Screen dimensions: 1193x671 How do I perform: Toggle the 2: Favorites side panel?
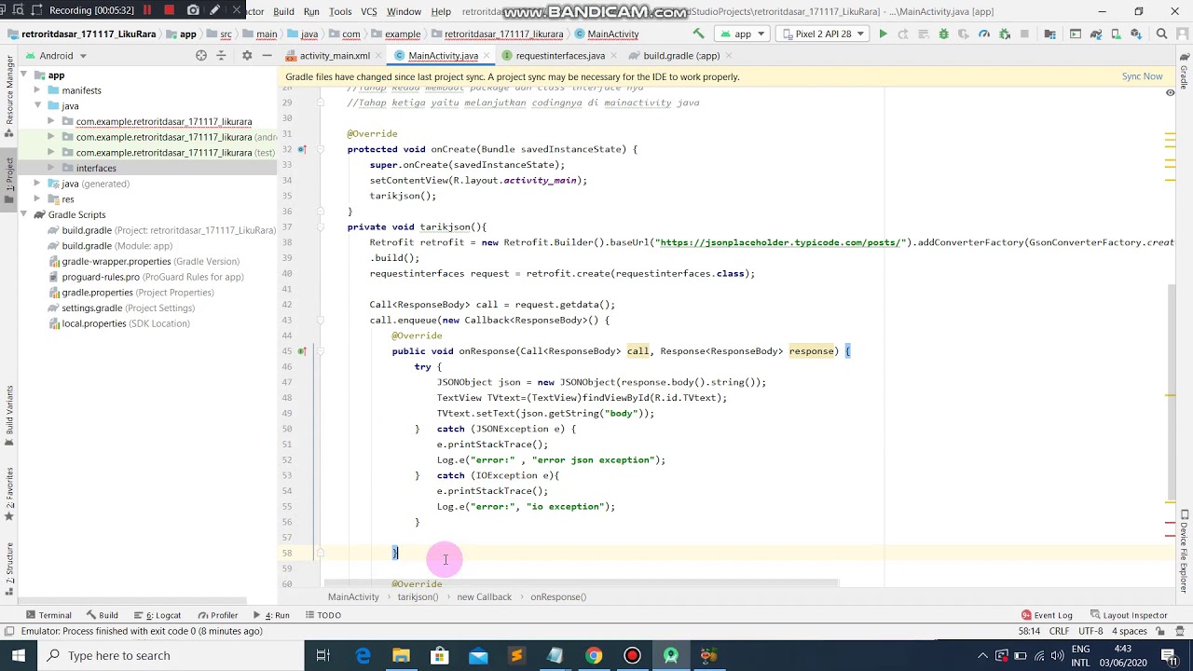click(9, 494)
